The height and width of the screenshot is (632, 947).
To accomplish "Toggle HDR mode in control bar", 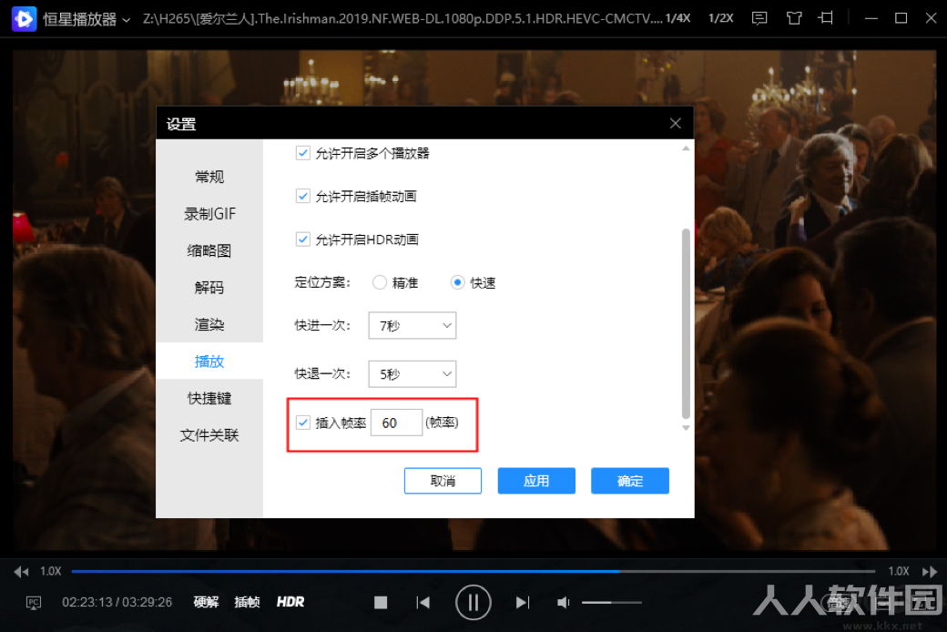I will [x=290, y=602].
